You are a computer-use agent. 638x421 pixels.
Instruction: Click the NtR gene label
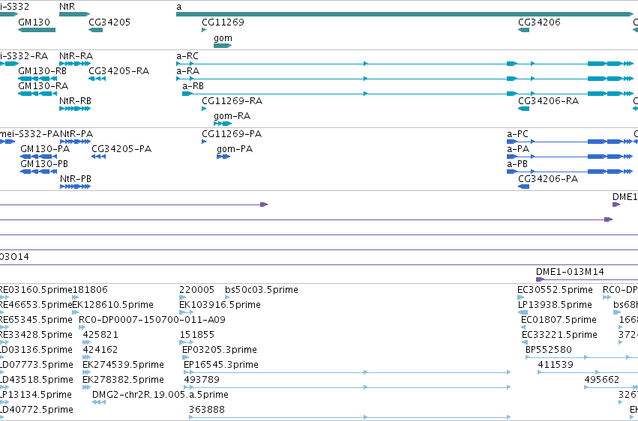pyautogui.click(x=67, y=7)
